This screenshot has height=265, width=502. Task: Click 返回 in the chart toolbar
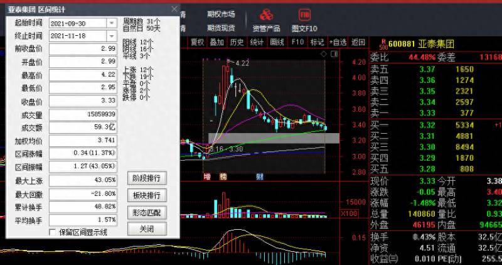[358, 42]
